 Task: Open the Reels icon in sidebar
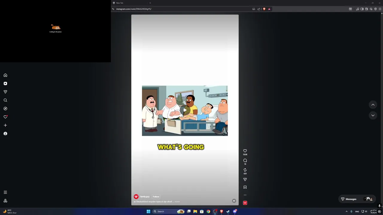tap(5, 84)
